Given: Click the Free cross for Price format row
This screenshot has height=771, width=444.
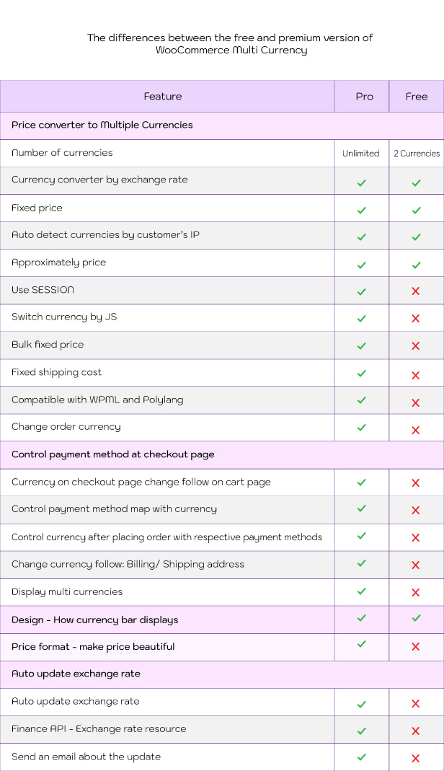Looking at the screenshot, I should tap(415, 647).
